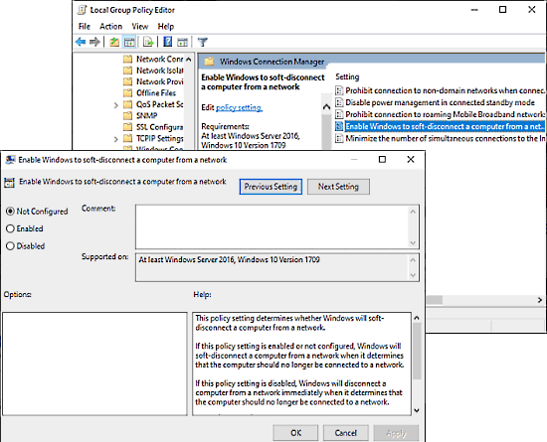Click the QoS Packet Scheduler folder icon
The height and width of the screenshot is (442, 547).
pos(128,104)
